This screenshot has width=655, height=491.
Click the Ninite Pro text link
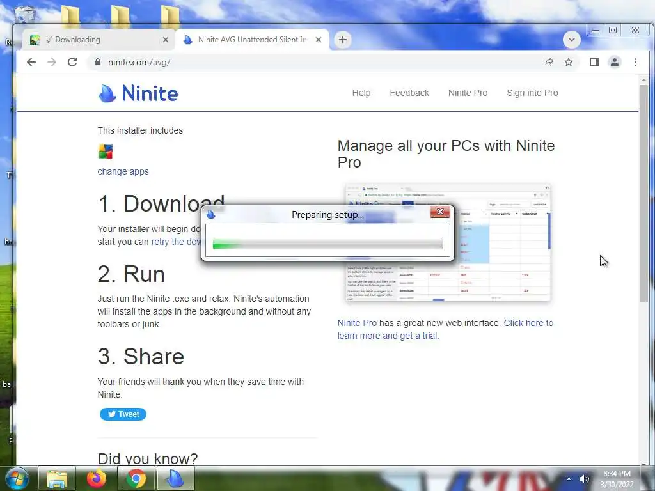(357, 323)
